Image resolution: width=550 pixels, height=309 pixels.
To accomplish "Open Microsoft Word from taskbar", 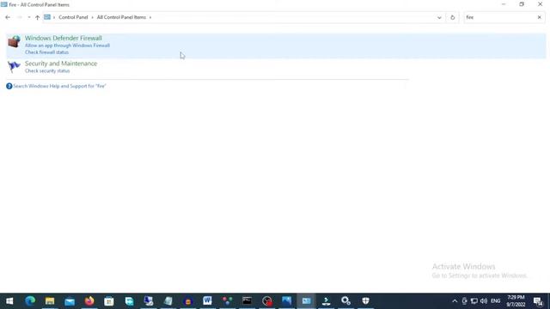I will (207, 301).
